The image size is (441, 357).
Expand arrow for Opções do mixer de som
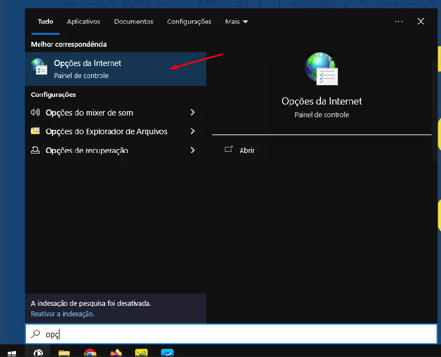click(x=192, y=113)
